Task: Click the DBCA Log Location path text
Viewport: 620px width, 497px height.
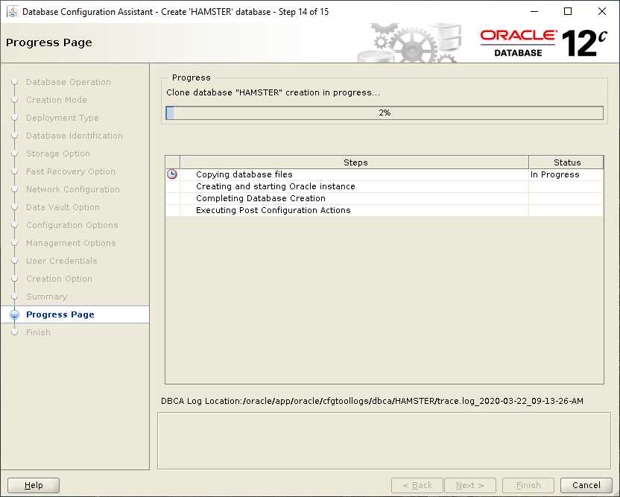Action: [372, 401]
